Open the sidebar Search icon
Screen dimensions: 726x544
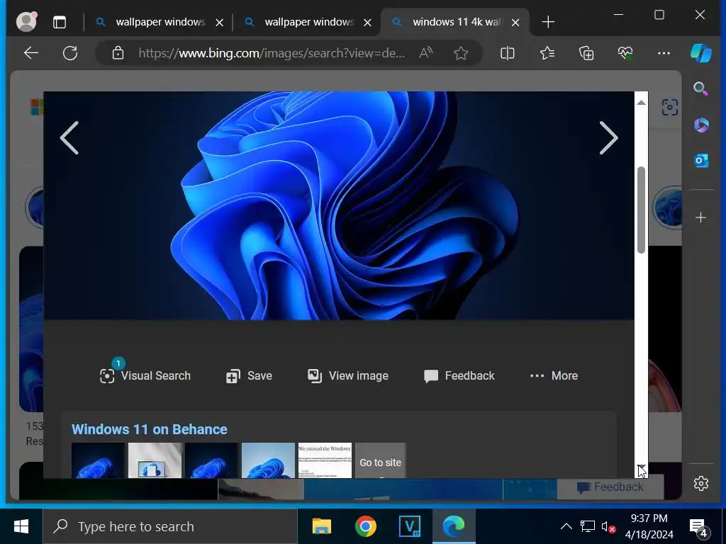700,89
